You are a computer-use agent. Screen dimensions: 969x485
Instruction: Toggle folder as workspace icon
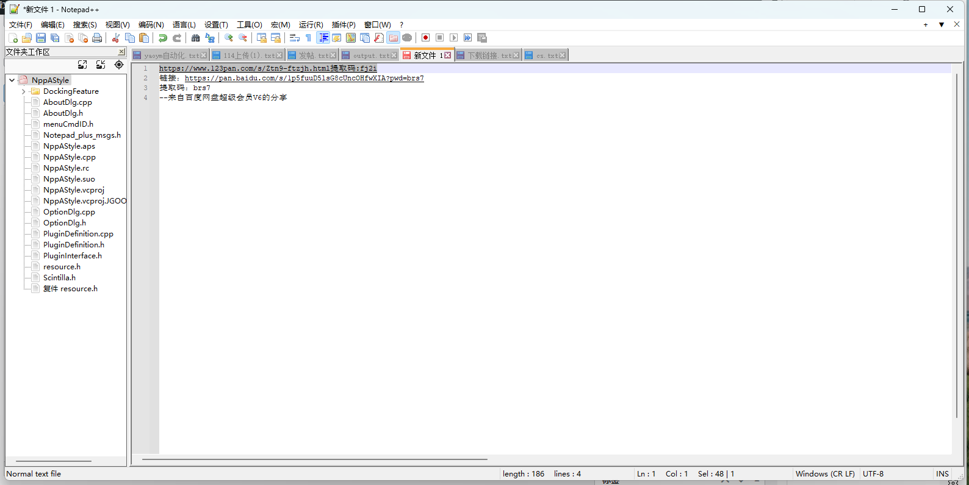pos(393,38)
